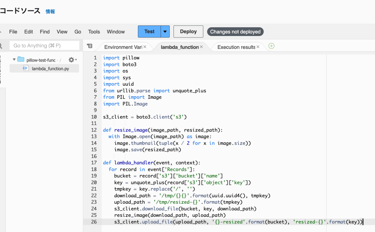This screenshot has height=232, width=375.
Task: Click the 'bucket = record' line
Action: click(168, 176)
